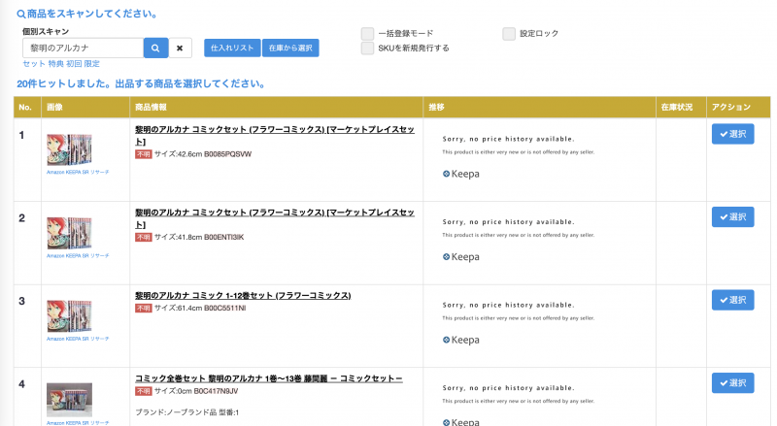
Task: Click the blue search magnifier button
Action: tap(155, 49)
